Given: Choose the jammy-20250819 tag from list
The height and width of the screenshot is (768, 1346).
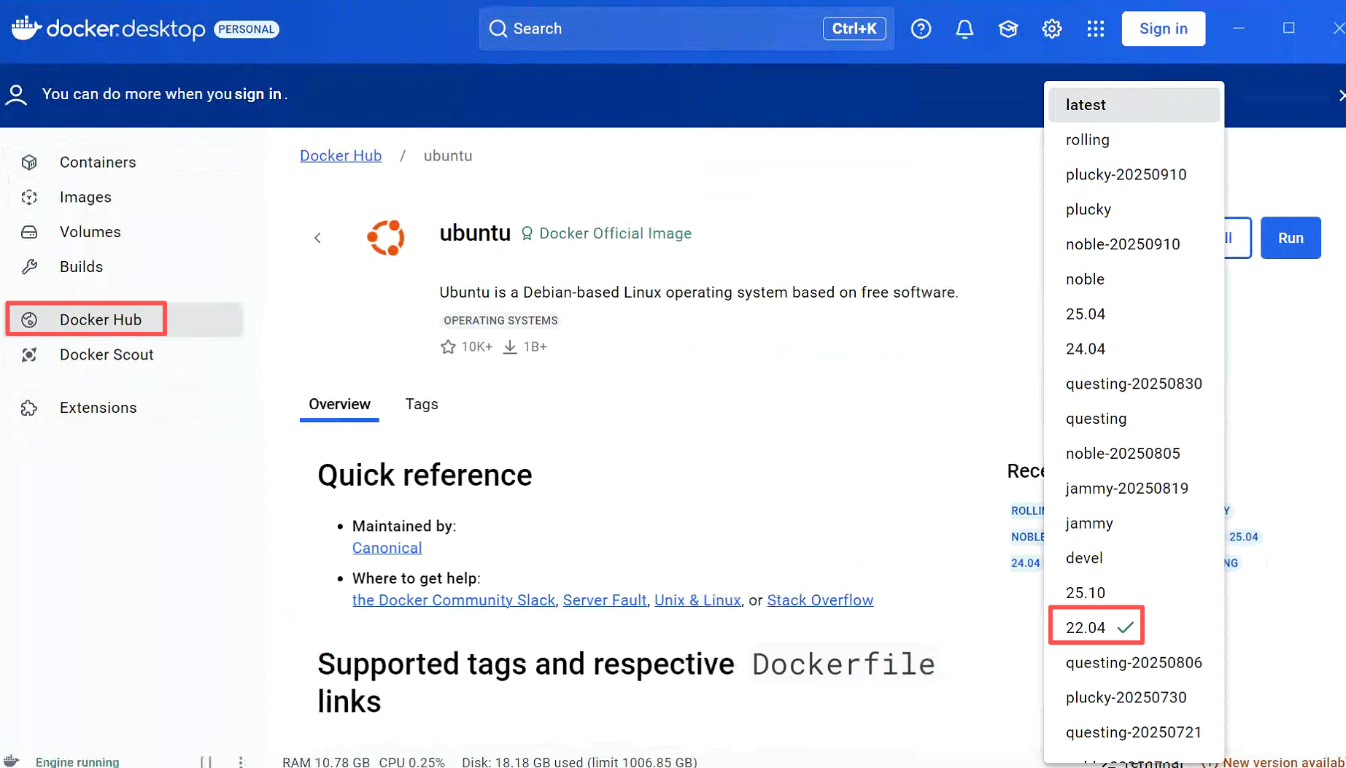Looking at the screenshot, I should pyautogui.click(x=1134, y=489).
